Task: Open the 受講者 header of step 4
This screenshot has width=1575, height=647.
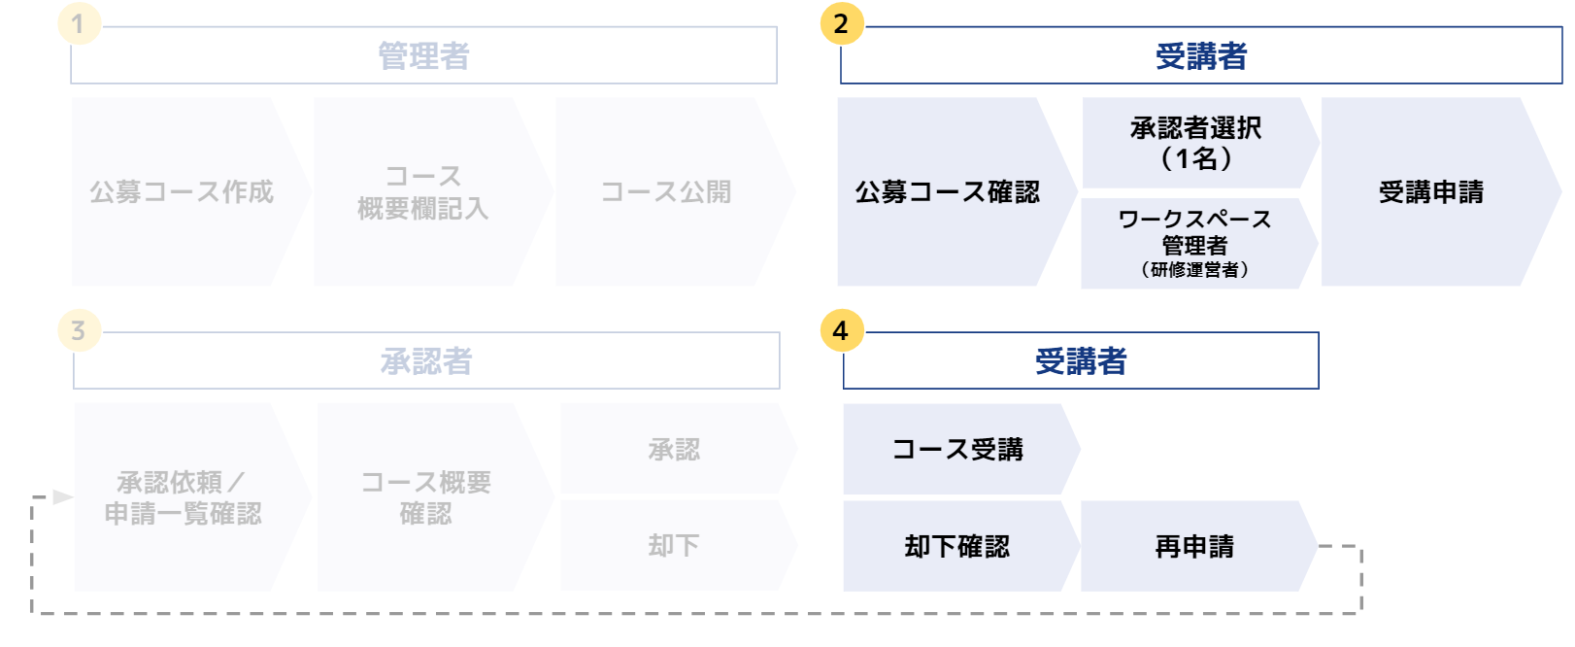Action: tap(1081, 361)
